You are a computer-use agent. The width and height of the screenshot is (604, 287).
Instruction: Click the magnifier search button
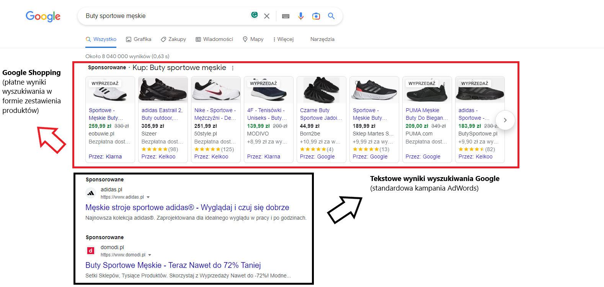[331, 16]
